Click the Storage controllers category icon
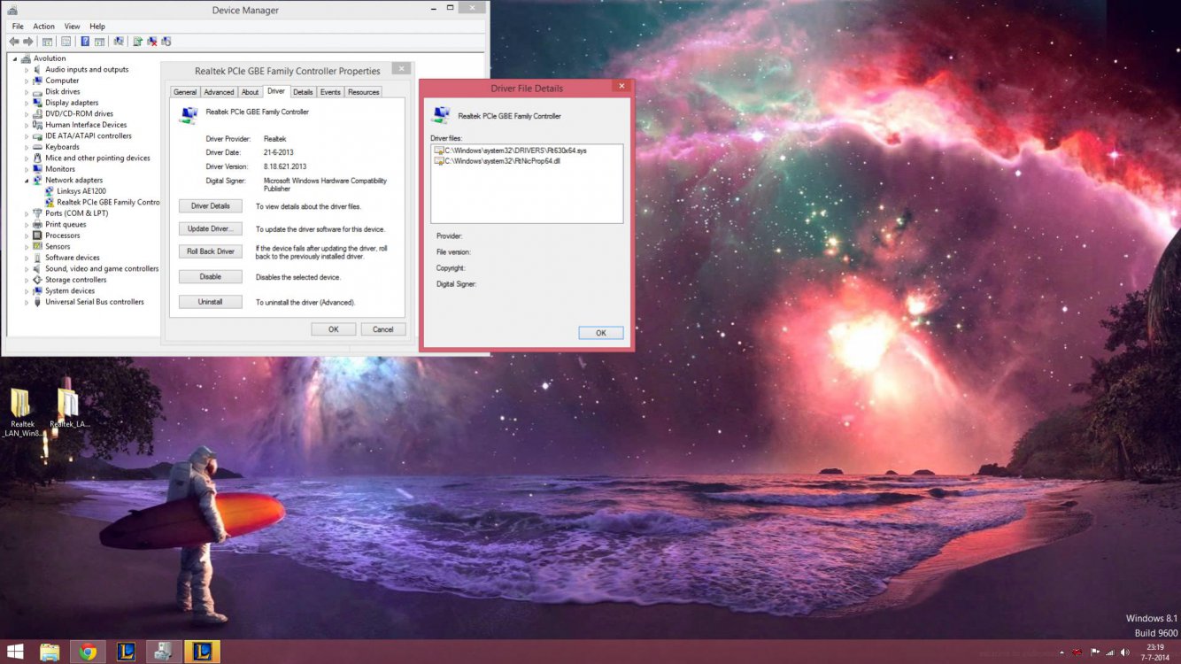Image resolution: width=1181 pixels, height=664 pixels. pos(37,280)
